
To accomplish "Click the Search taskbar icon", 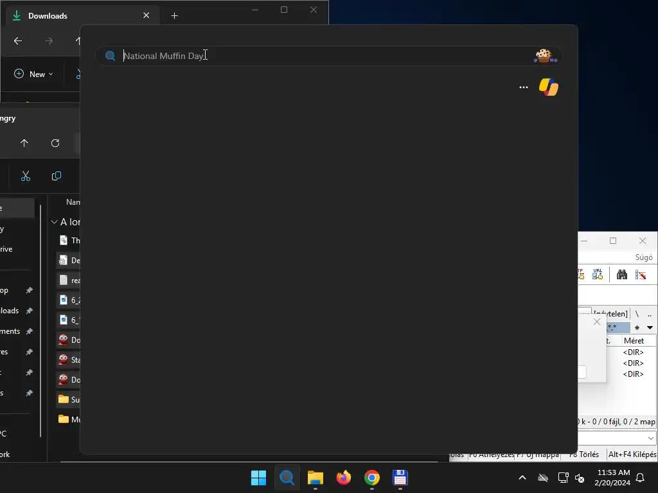I will (287, 478).
